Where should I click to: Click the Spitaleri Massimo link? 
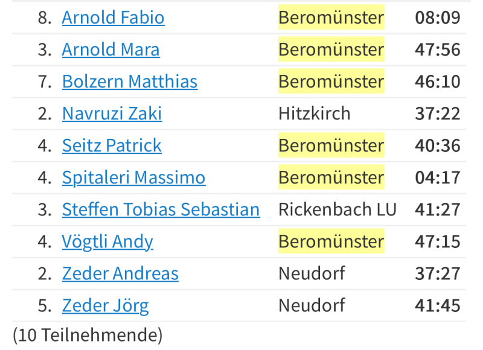[133, 177]
